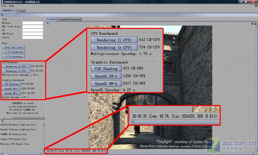Click the 'Graphics Benchmark' group label in left panel
The height and width of the screenshot is (155, 258).
tap(13, 80)
